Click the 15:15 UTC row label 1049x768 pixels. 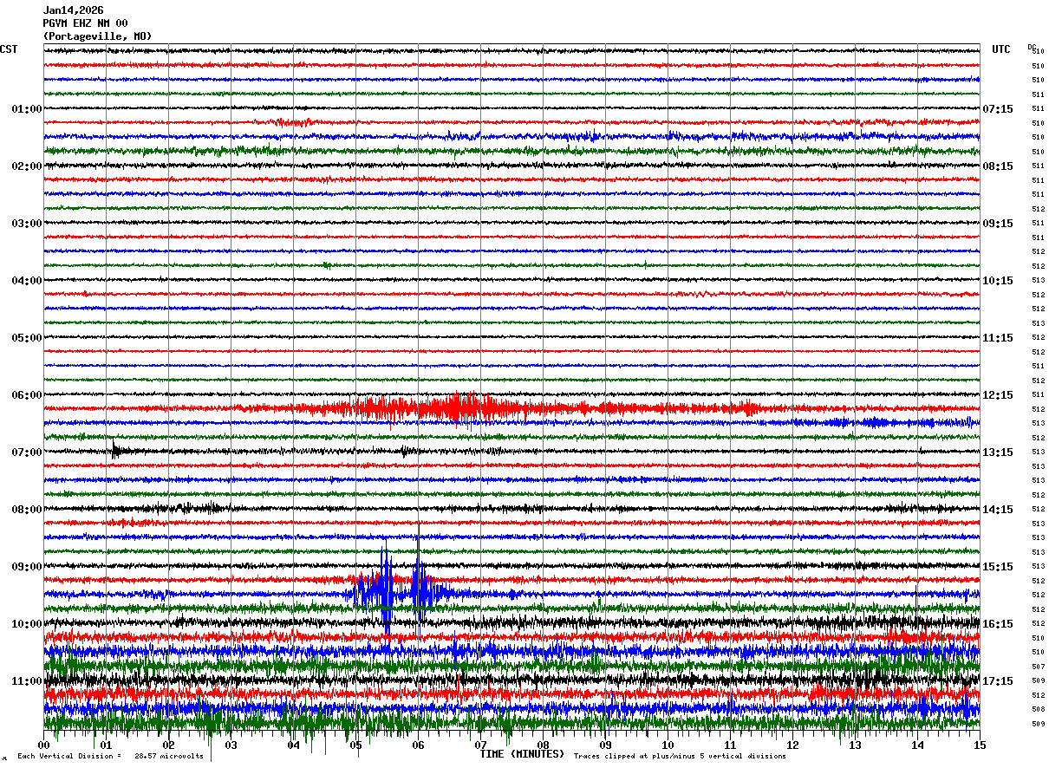tap(998, 567)
